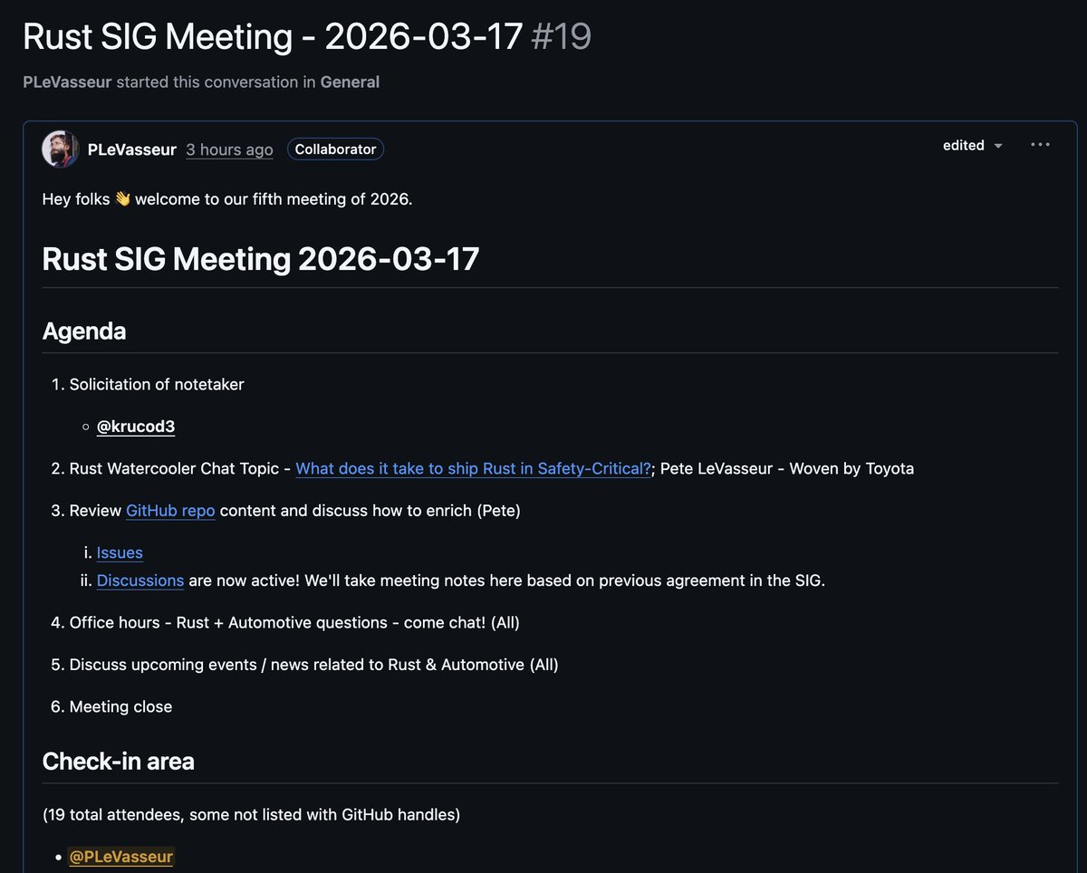Open 'What does it take to ship Rust in Safety-Critical?' link
This screenshot has height=873, width=1087.
(x=474, y=468)
